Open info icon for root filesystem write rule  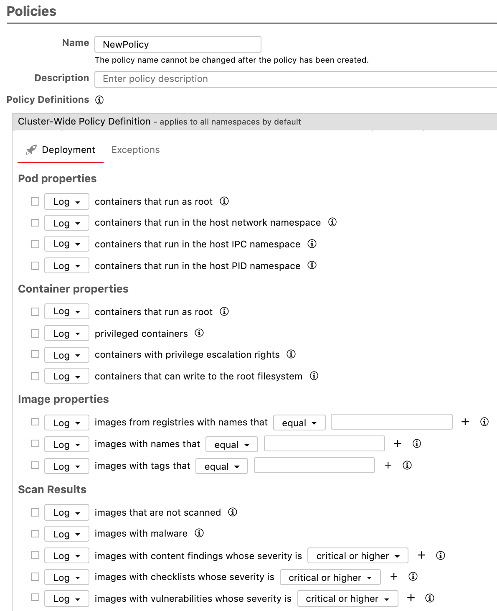[314, 376]
